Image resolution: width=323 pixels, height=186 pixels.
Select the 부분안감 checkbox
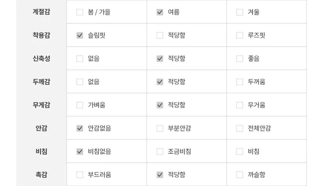pos(160,128)
